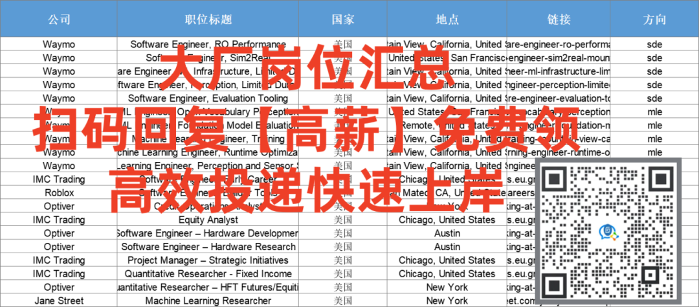Click 美国 in the Jane Street row
This screenshot has width=699, height=307.
[x=343, y=301]
